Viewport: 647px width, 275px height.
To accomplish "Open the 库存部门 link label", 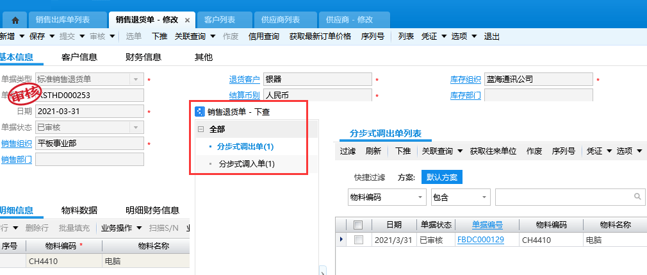I will (x=466, y=96).
